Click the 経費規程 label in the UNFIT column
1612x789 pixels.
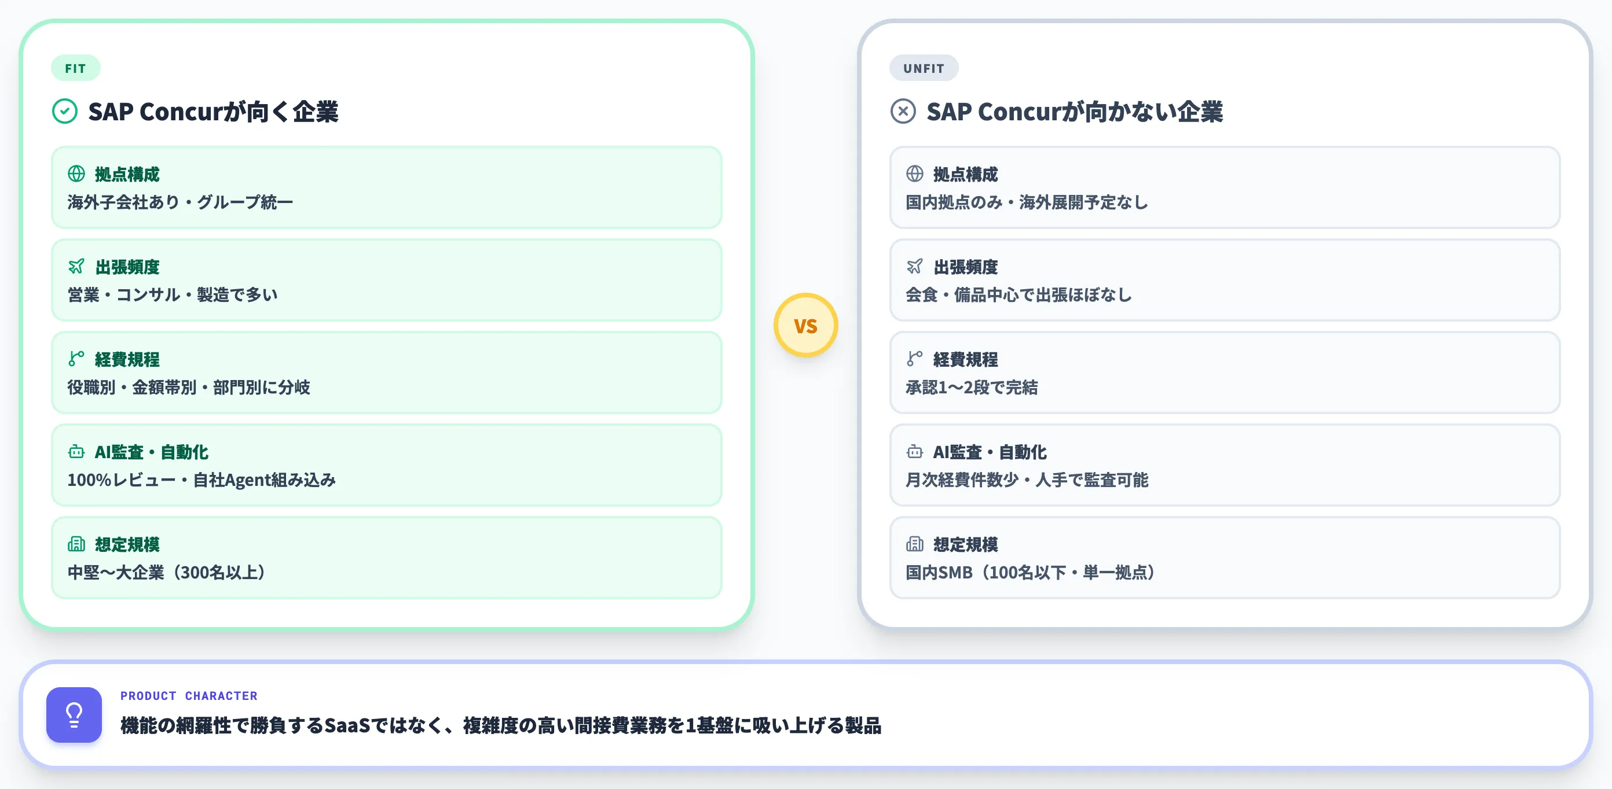pos(966,359)
